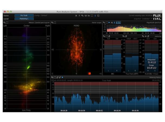Image resolution: width=165 pixels, height=122 pixels.
Task: Click the Config 'Default' text
Action: pyautogui.click(x=41, y=15)
